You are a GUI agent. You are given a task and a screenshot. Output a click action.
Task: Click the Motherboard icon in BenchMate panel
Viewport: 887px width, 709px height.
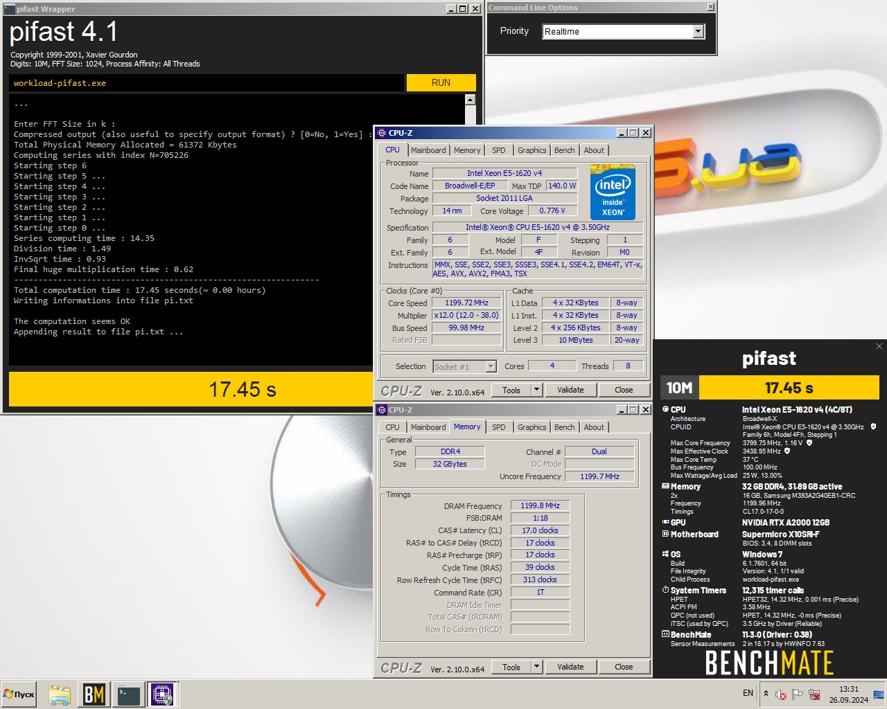click(x=665, y=535)
